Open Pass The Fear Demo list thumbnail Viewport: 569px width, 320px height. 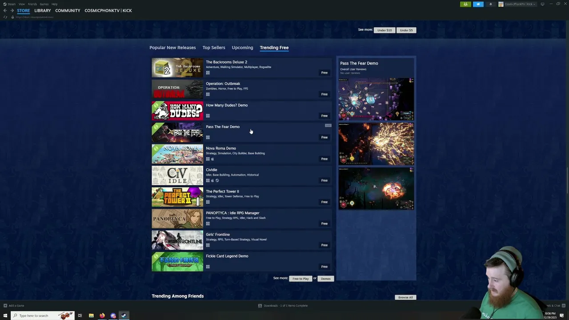tap(177, 132)
